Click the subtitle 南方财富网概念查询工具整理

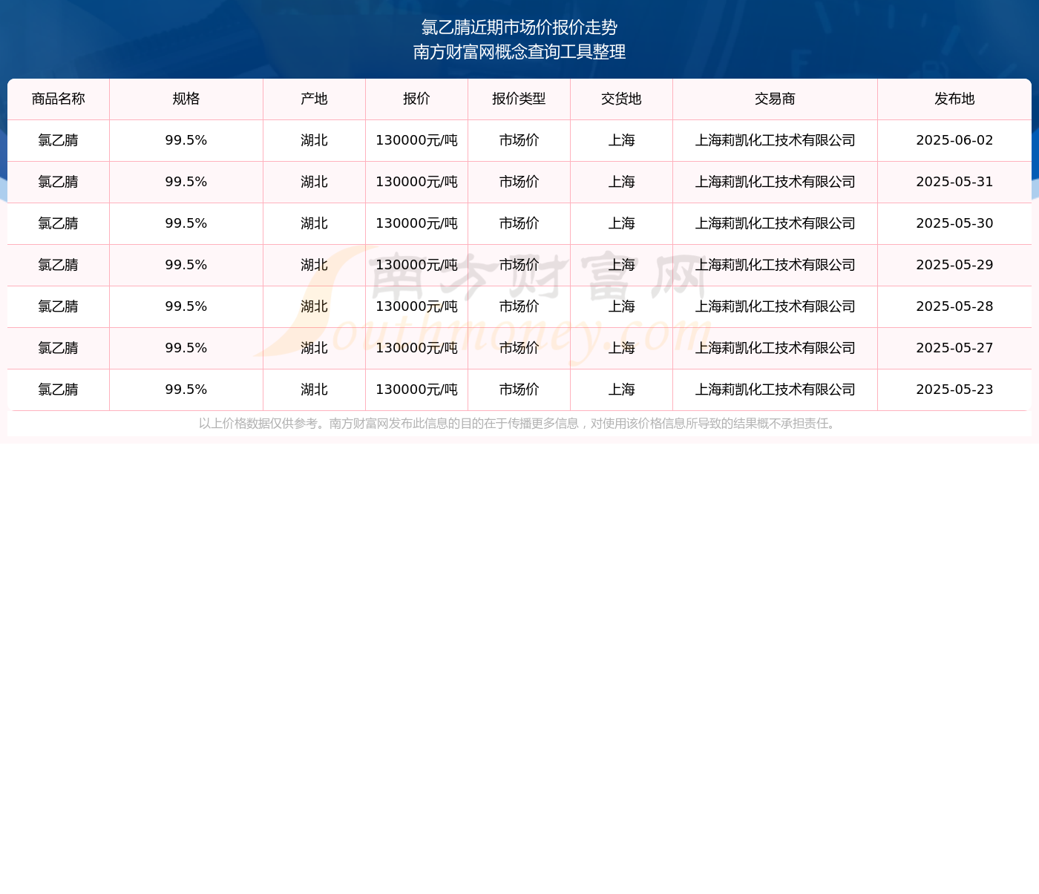(x=519, y=52)
